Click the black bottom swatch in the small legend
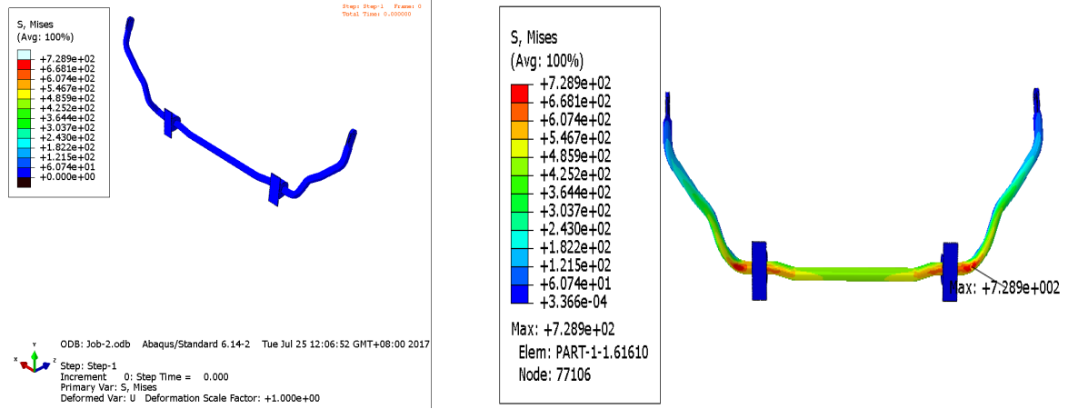1068x409 pixels. 25,183
